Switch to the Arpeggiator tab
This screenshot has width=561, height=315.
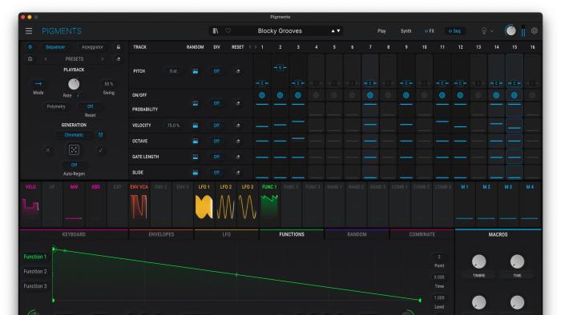pyautogui.click(x=92, y=47)
